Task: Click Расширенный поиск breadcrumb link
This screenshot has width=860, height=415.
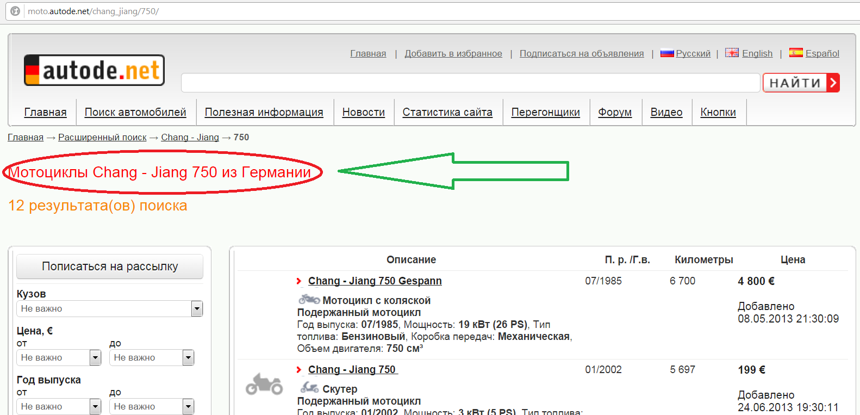Action: point(102,137)
